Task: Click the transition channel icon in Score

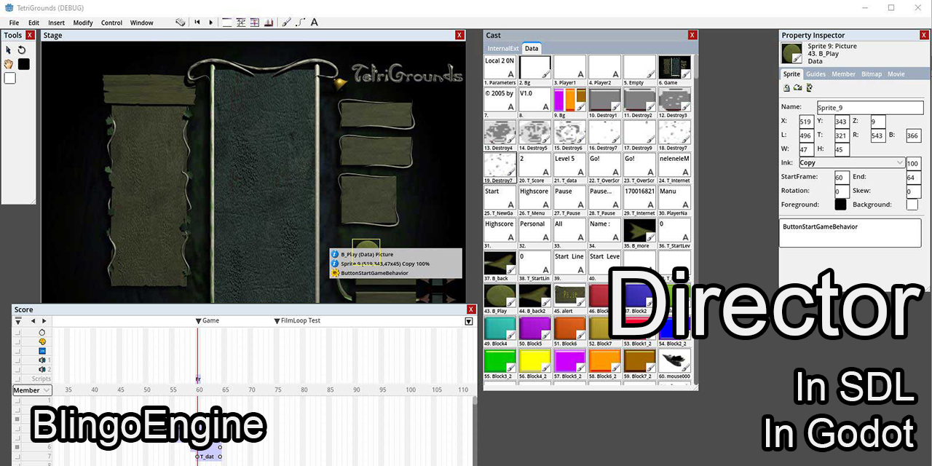Action: pyautogui.click(x=42, y=351)
